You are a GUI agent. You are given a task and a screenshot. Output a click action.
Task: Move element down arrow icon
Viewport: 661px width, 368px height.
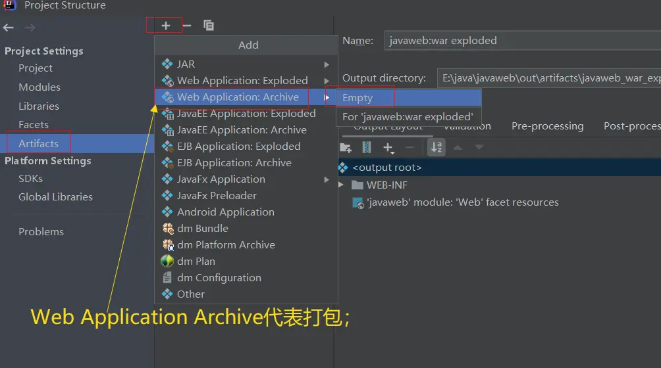coord(479,148)
